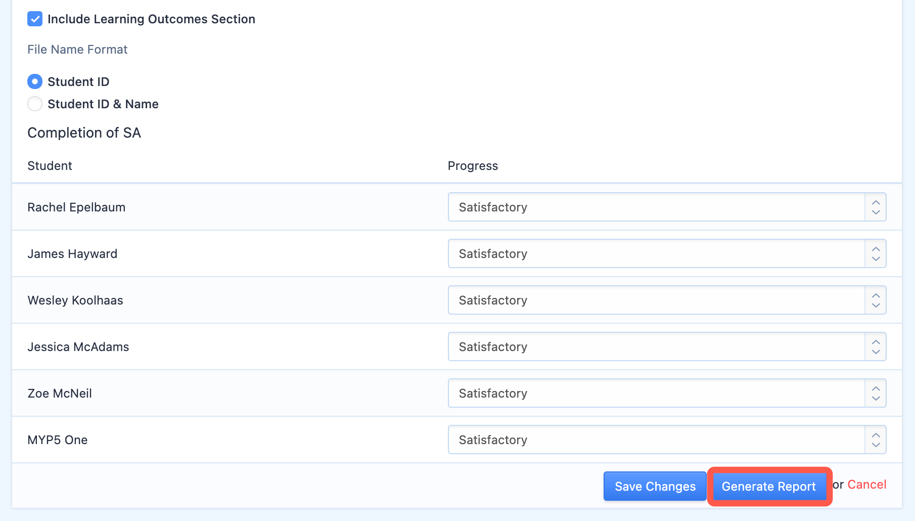Screen dimensions: 915x521
Task: Click the red Cancel link
Action: [866, 485]
